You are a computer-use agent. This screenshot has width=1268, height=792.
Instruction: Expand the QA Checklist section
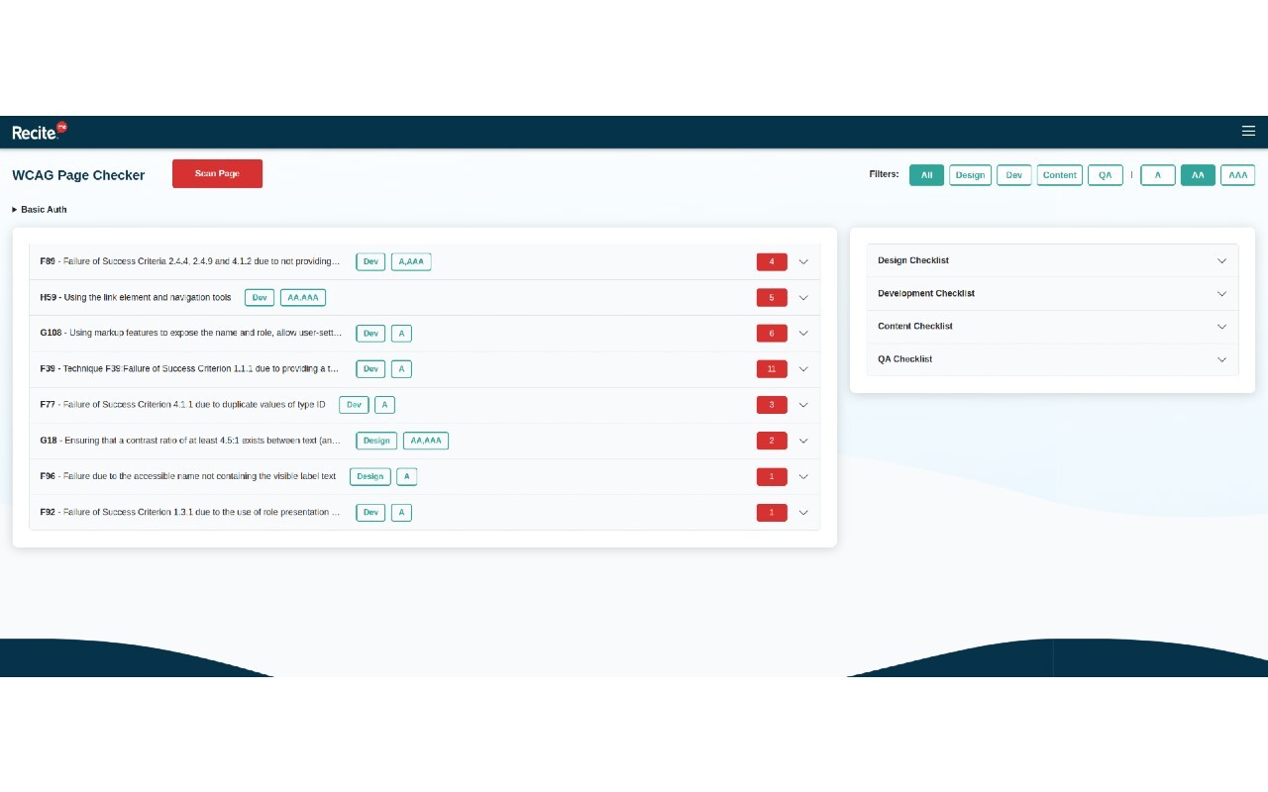1052,359
